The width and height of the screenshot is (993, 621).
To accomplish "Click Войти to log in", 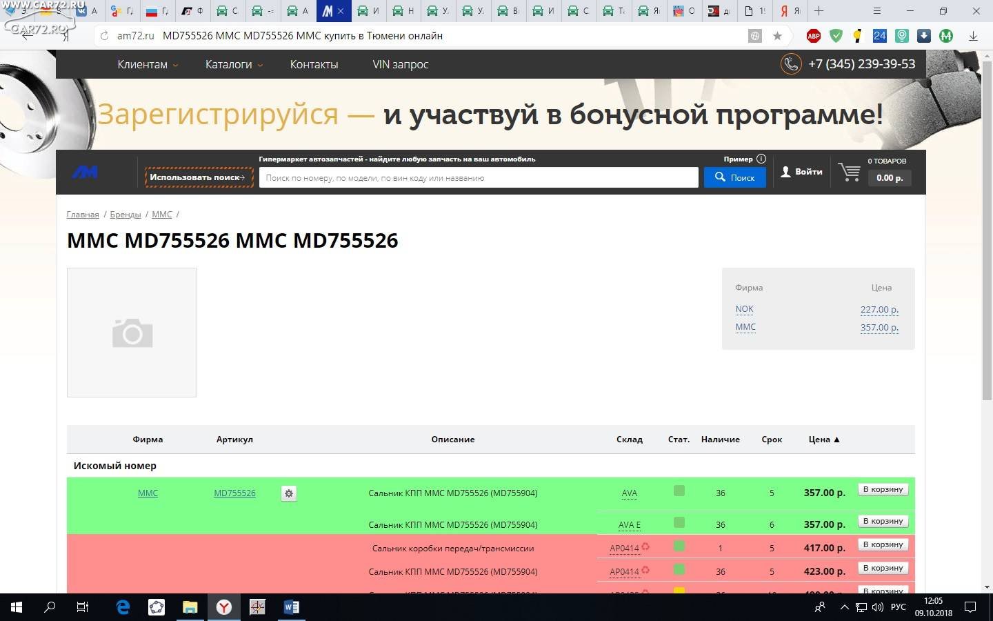I will tap(801, 172).
